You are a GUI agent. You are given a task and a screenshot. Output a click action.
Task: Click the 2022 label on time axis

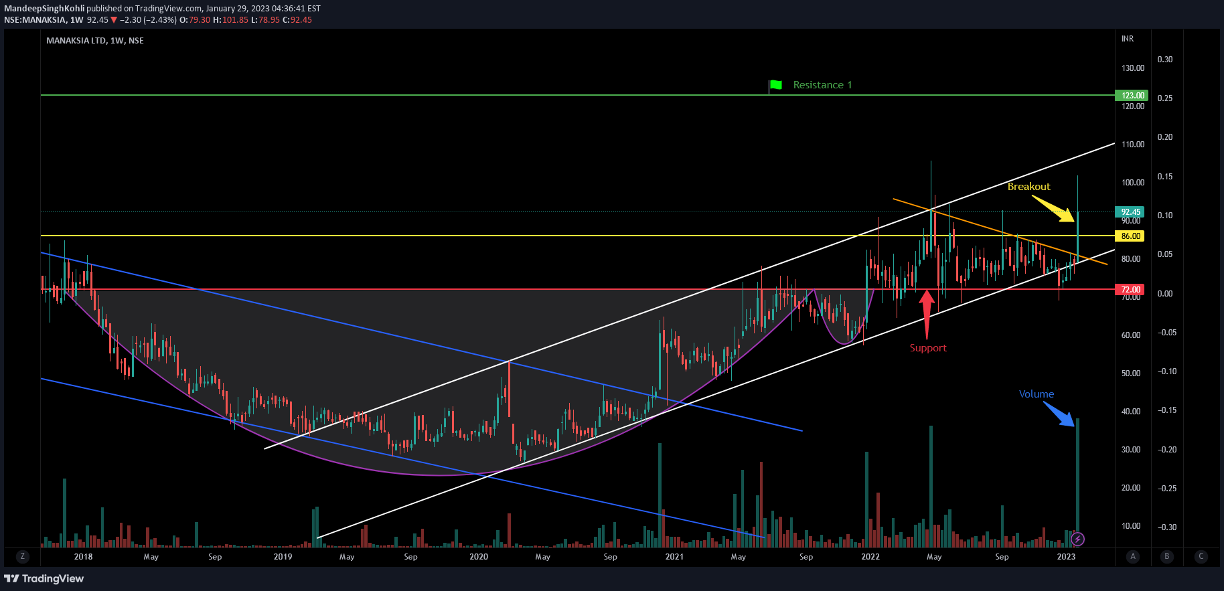[x=870, y=557]
